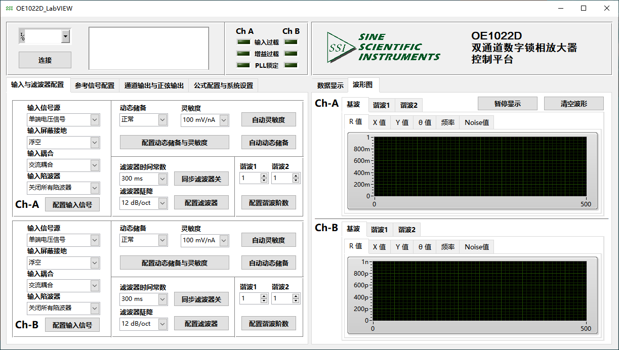Click the Ch A 增益过载 indicator LED
Image resolution: width=619 pixels, height=350 pixels.
click(244, 54)
